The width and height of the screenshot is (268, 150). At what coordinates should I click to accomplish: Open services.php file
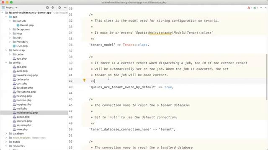(24, 121)
